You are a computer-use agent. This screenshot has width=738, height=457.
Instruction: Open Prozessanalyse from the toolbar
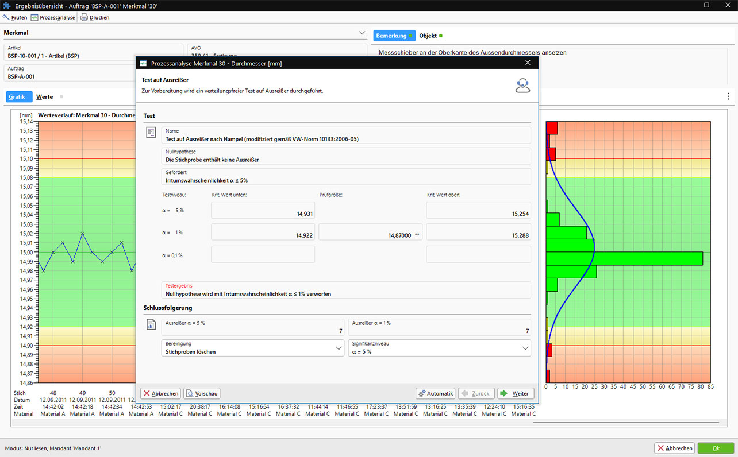(34, 17)
